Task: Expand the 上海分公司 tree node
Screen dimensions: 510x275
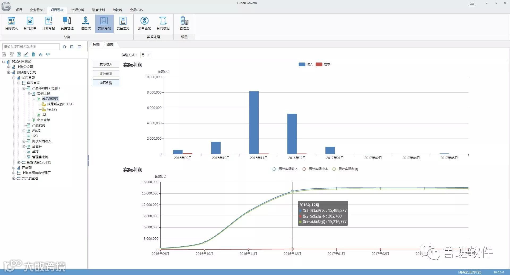Action: click(8, 67)
